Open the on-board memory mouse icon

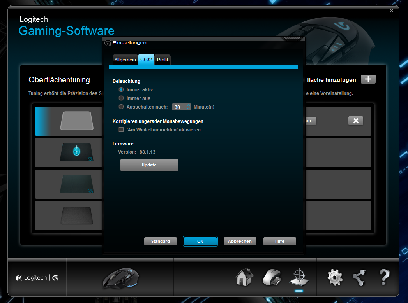272,277
